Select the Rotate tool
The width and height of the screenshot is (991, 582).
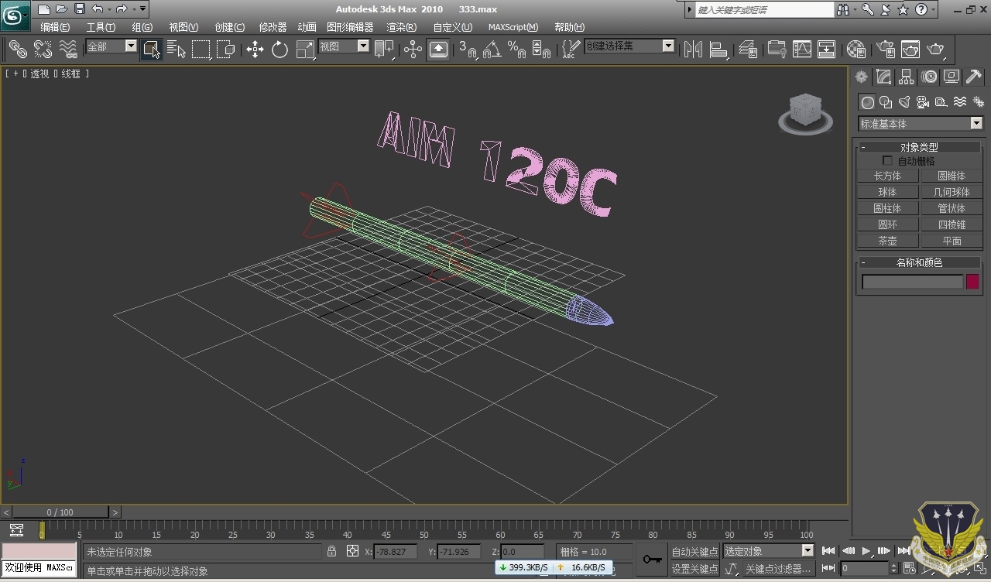[x=279, y=49]
